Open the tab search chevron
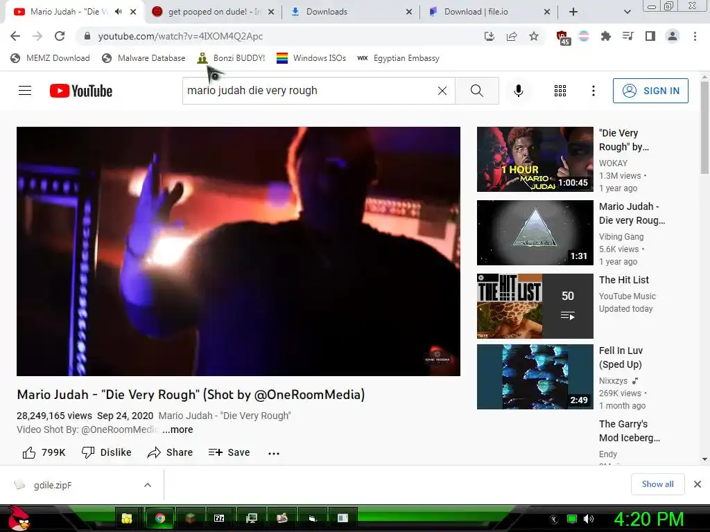The height and width of the screenshot is (532, 710). [x=627, y=12]
